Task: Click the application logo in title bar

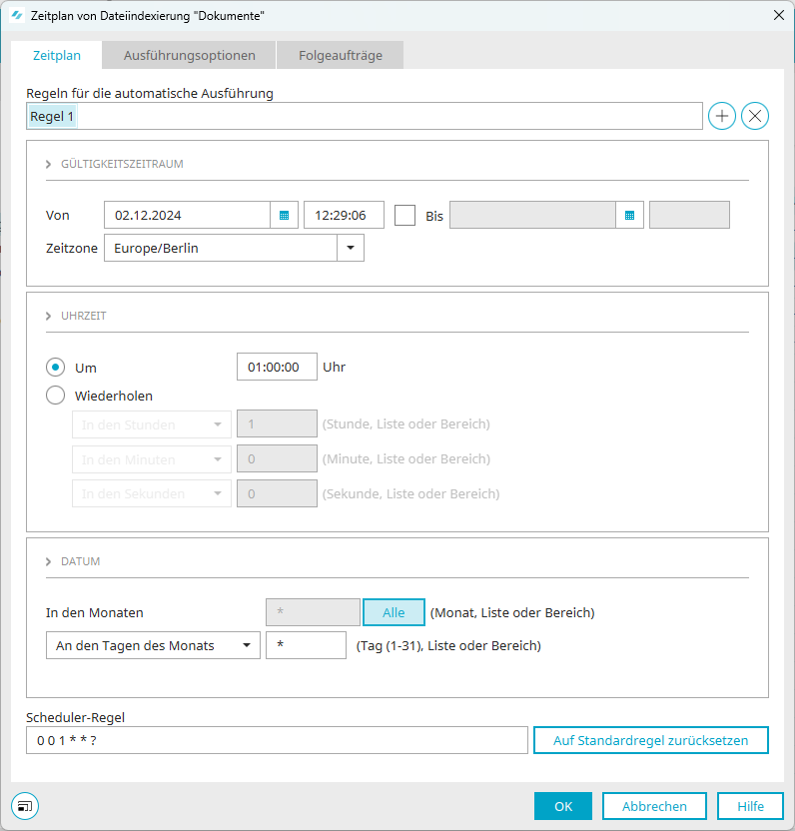Action: click(17, 15)
